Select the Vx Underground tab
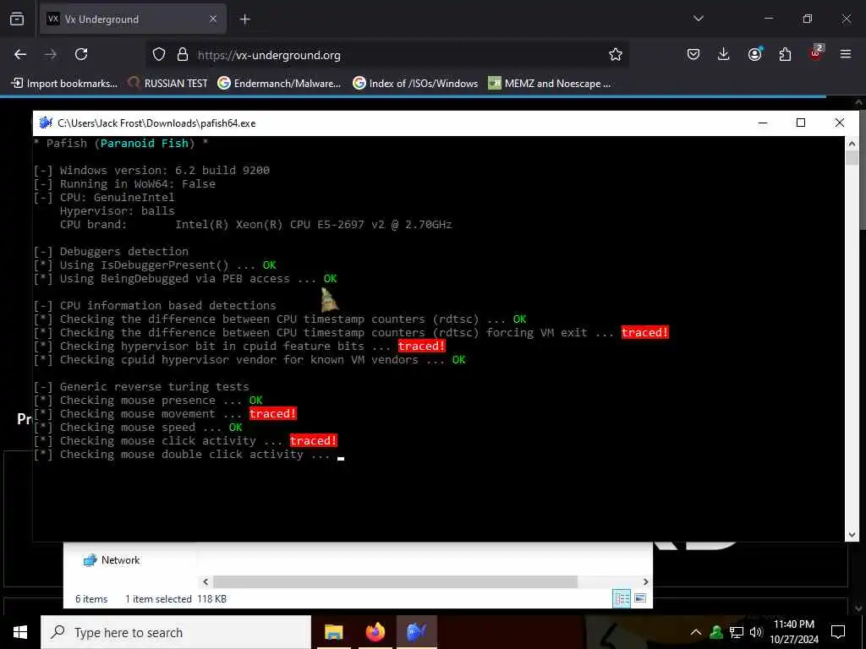 click(133, 19)
